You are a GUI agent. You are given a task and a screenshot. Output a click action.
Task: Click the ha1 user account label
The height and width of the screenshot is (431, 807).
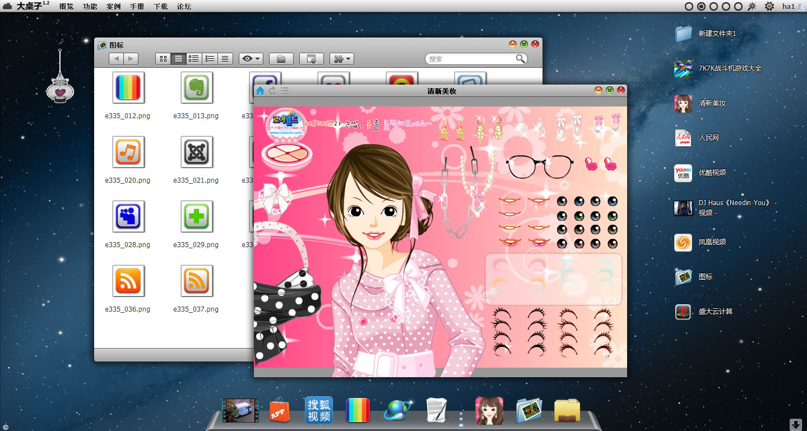(789, 7)
